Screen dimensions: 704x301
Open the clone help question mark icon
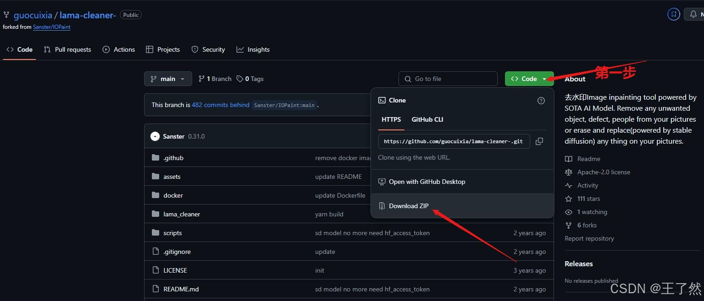(x=541, y=101)
